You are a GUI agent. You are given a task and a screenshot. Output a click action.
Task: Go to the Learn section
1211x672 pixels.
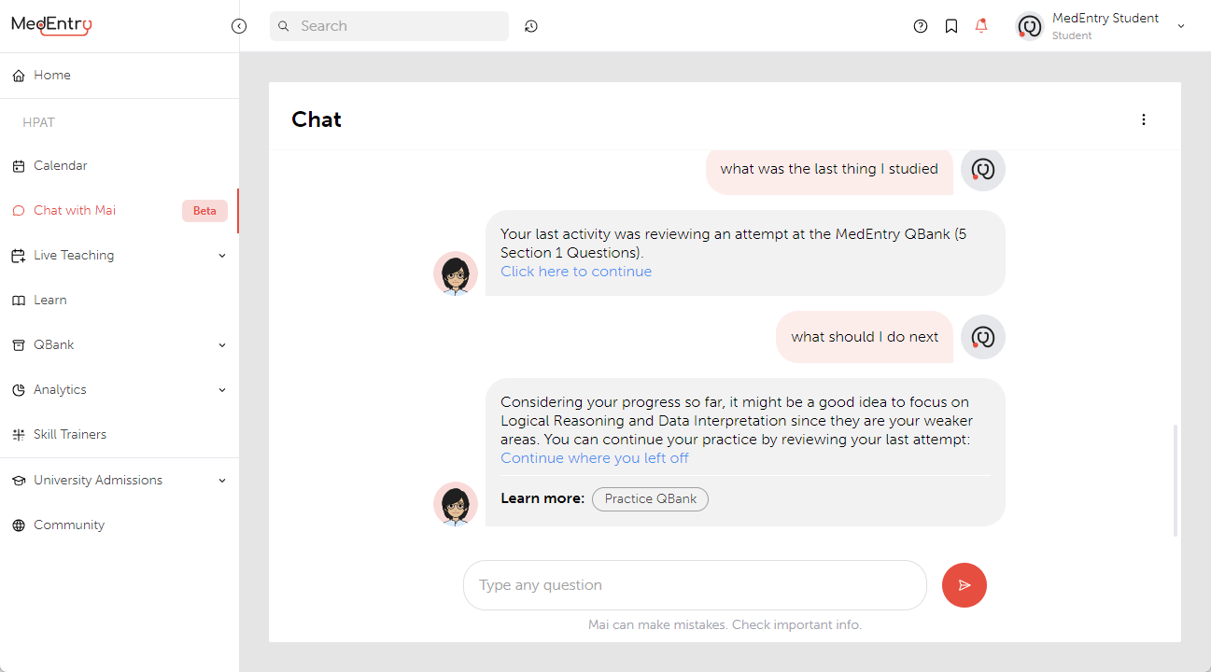tap(50, 300)
